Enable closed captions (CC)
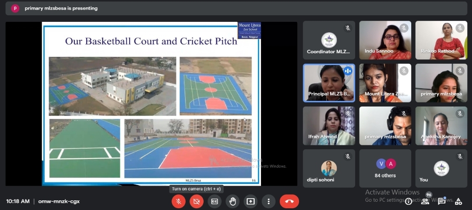Screen dimensions: 472x210 pos(215,202)
